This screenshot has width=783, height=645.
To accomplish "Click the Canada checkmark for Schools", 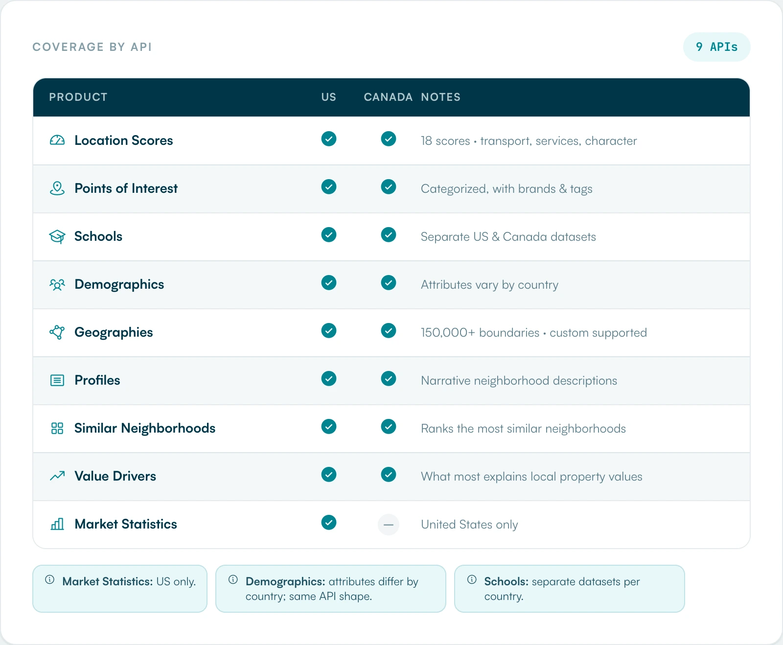I will coord(389,235).
